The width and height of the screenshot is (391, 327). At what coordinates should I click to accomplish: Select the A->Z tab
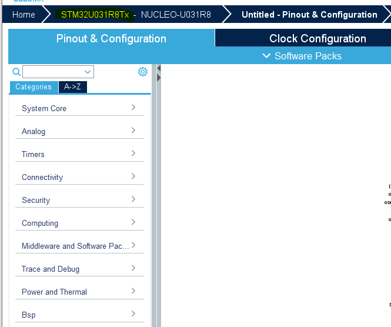72,87
